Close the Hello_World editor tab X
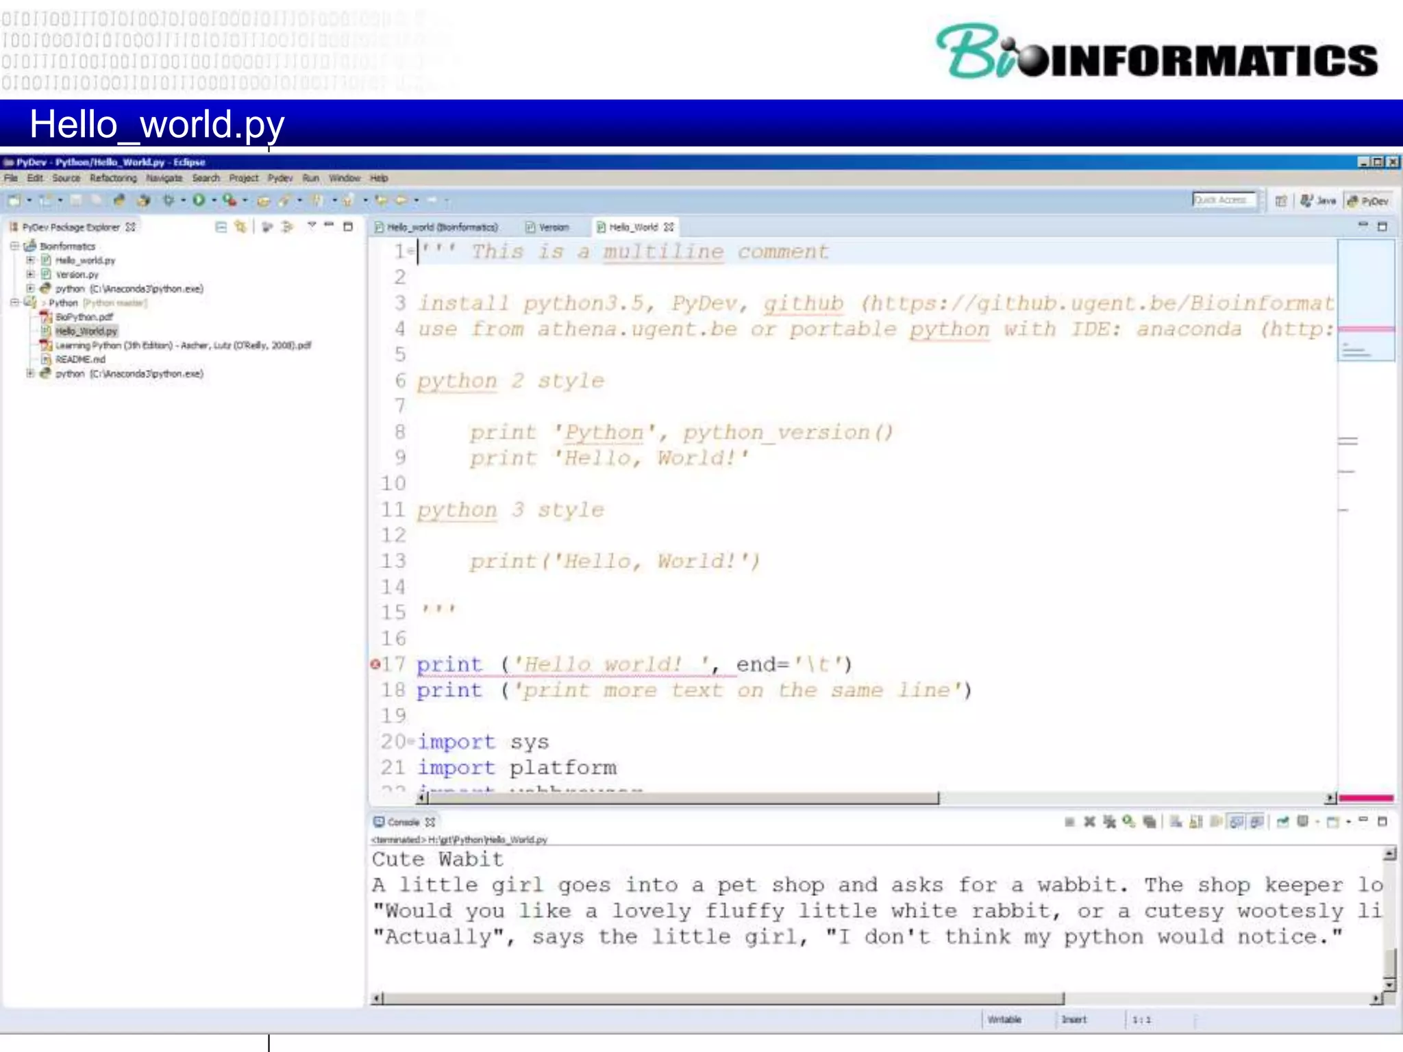 669,227
